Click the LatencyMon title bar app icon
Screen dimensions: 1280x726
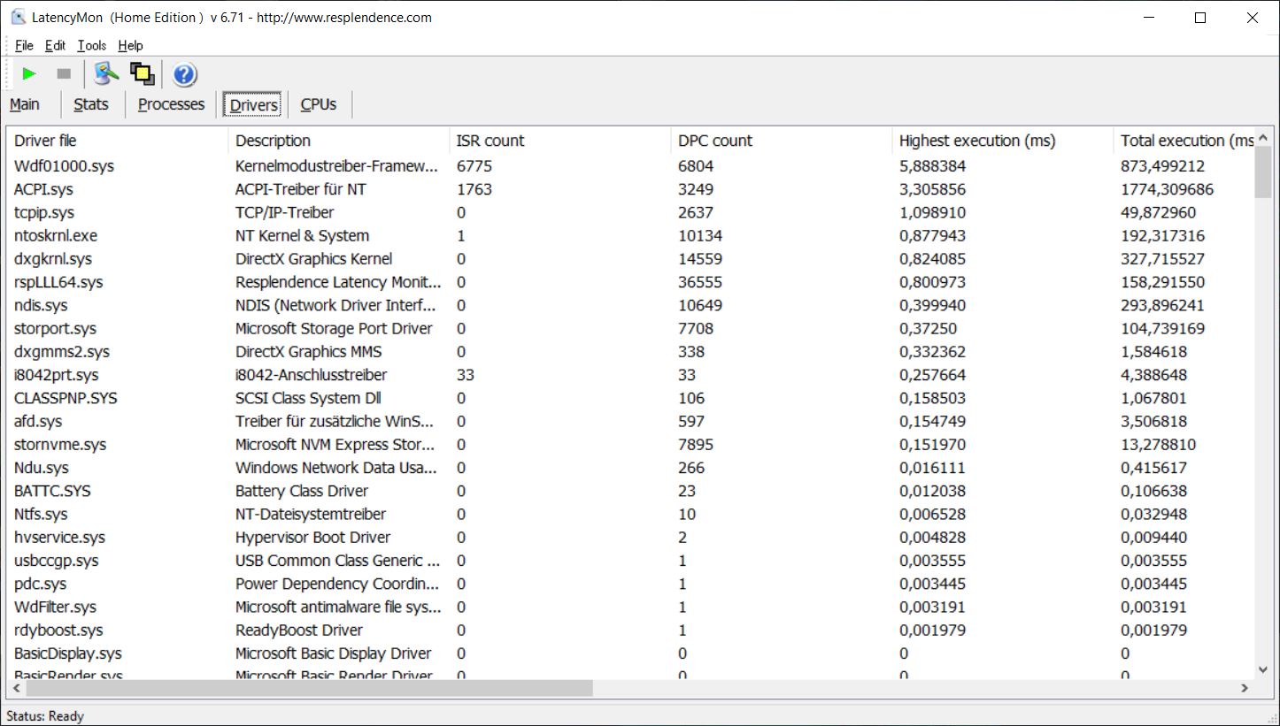point(17,17)
